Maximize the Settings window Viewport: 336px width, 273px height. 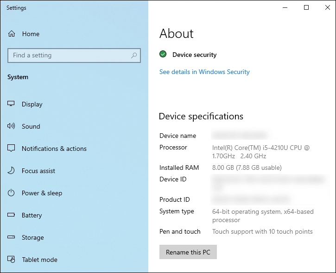coord(306,7)
